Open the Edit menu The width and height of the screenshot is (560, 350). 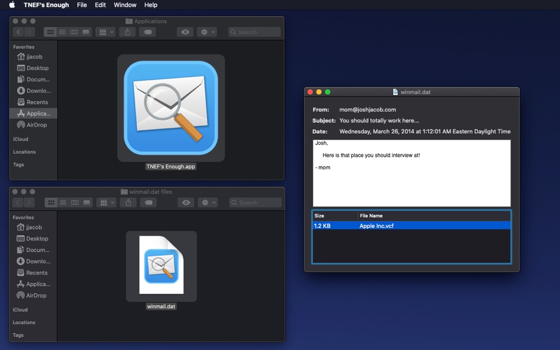coord(100,5)
